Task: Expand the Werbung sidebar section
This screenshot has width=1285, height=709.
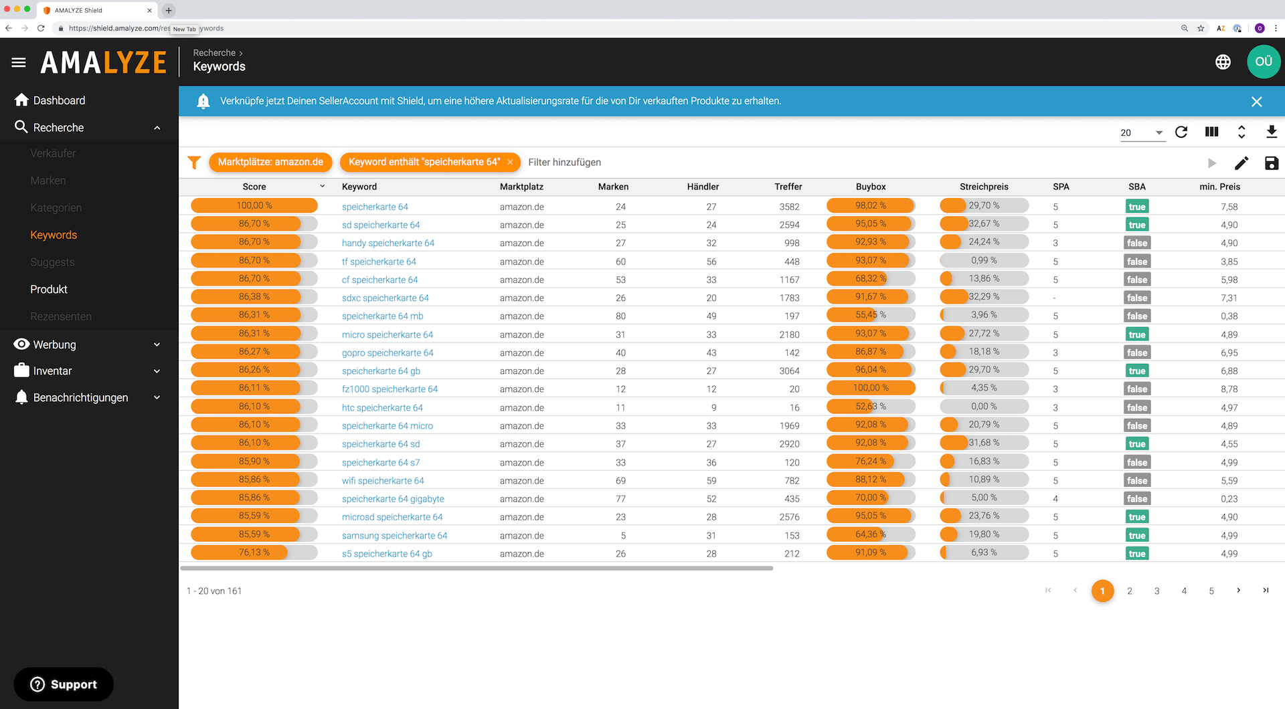Action: point(157,344)
